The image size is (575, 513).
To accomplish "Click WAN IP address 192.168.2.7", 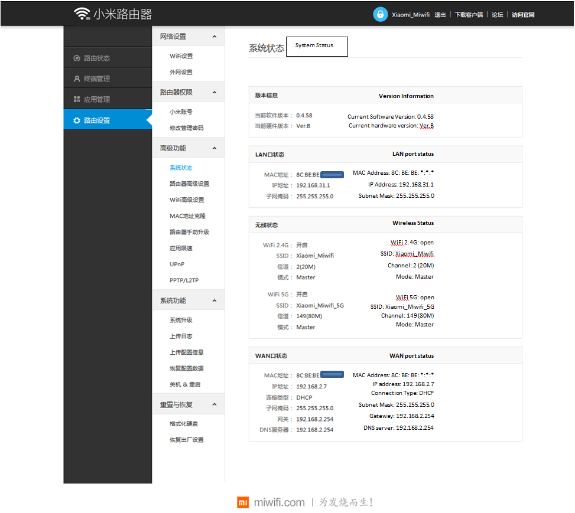I will [311, 387].
